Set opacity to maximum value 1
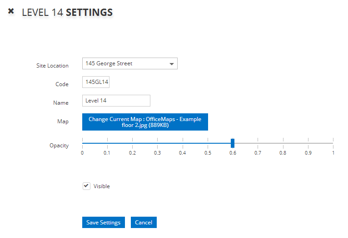The height and width of the screenshot is (238, 348). pos(333,143)
